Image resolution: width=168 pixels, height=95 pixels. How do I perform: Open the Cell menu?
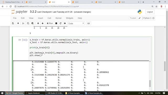click(49, 18)
